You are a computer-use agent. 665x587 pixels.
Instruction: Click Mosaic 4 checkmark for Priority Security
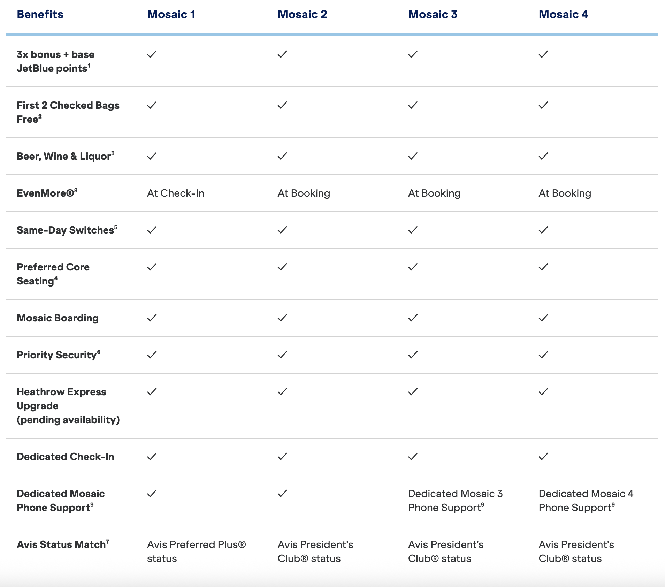[x=543, y=355]
